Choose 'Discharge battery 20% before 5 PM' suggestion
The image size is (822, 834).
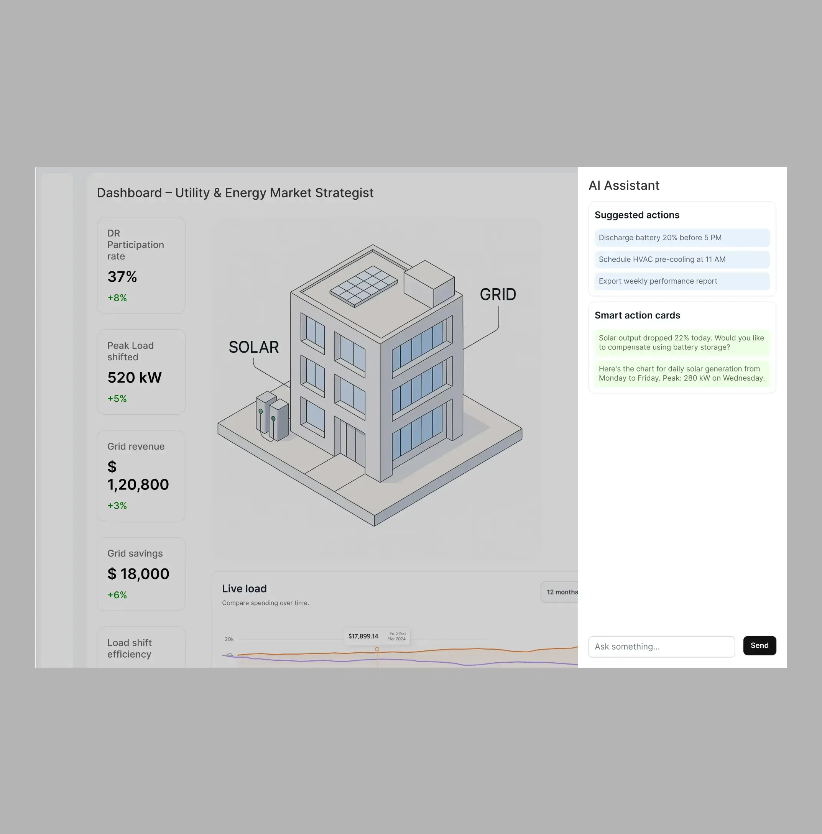pyautogui.click(x=682, y=238)
